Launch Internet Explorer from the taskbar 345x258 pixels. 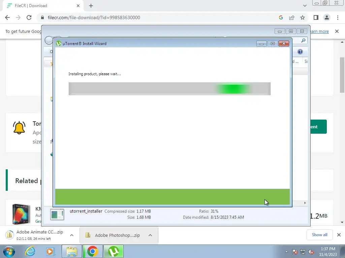(30, 251)
